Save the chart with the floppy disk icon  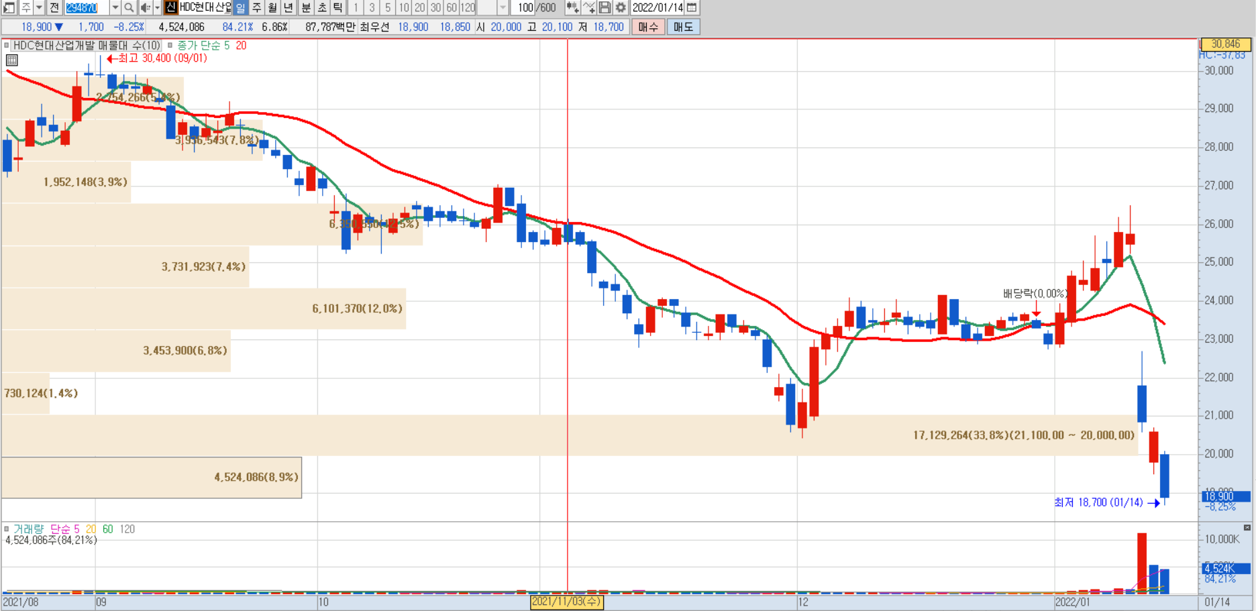coord(605,7)
